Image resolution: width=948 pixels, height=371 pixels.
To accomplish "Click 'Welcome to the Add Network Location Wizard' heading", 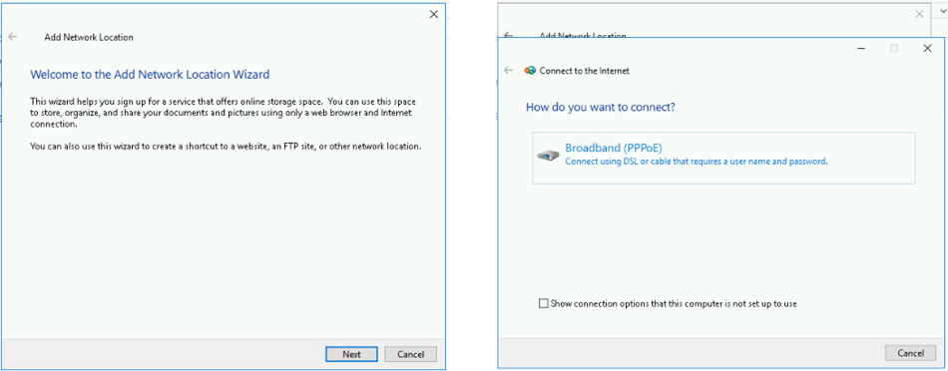I will click(x=150, y=75).
